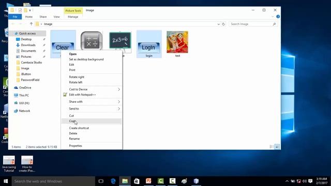Open PowerPoint from the taskbar

click(148, 181)
